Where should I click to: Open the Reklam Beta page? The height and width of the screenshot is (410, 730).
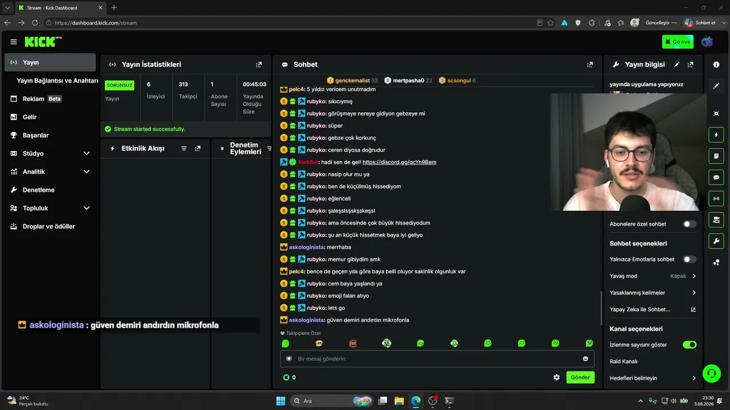click(50, 99)
